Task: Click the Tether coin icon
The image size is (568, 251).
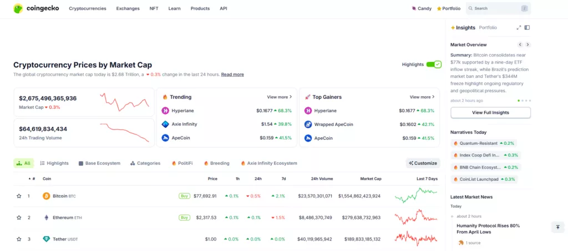Action: 47,239
